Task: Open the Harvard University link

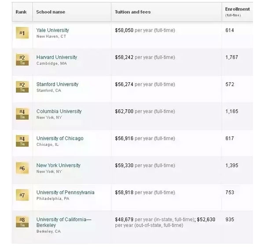Action: pyautogui.click(x=57, y=57)
